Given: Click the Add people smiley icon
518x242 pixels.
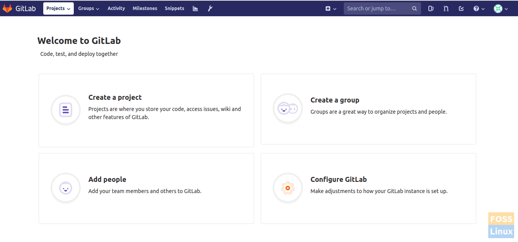Looking at the screenshot, I should click(66, 188).
